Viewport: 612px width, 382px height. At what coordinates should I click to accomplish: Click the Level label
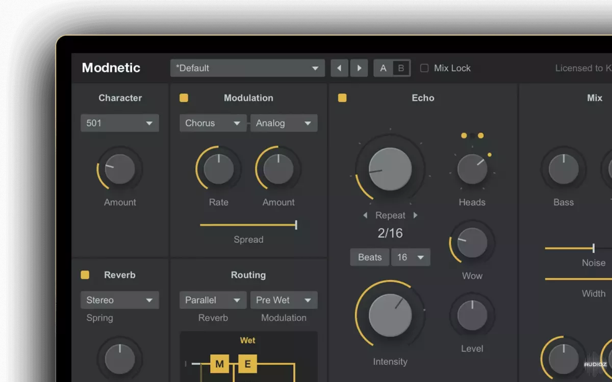click(472, 348)
